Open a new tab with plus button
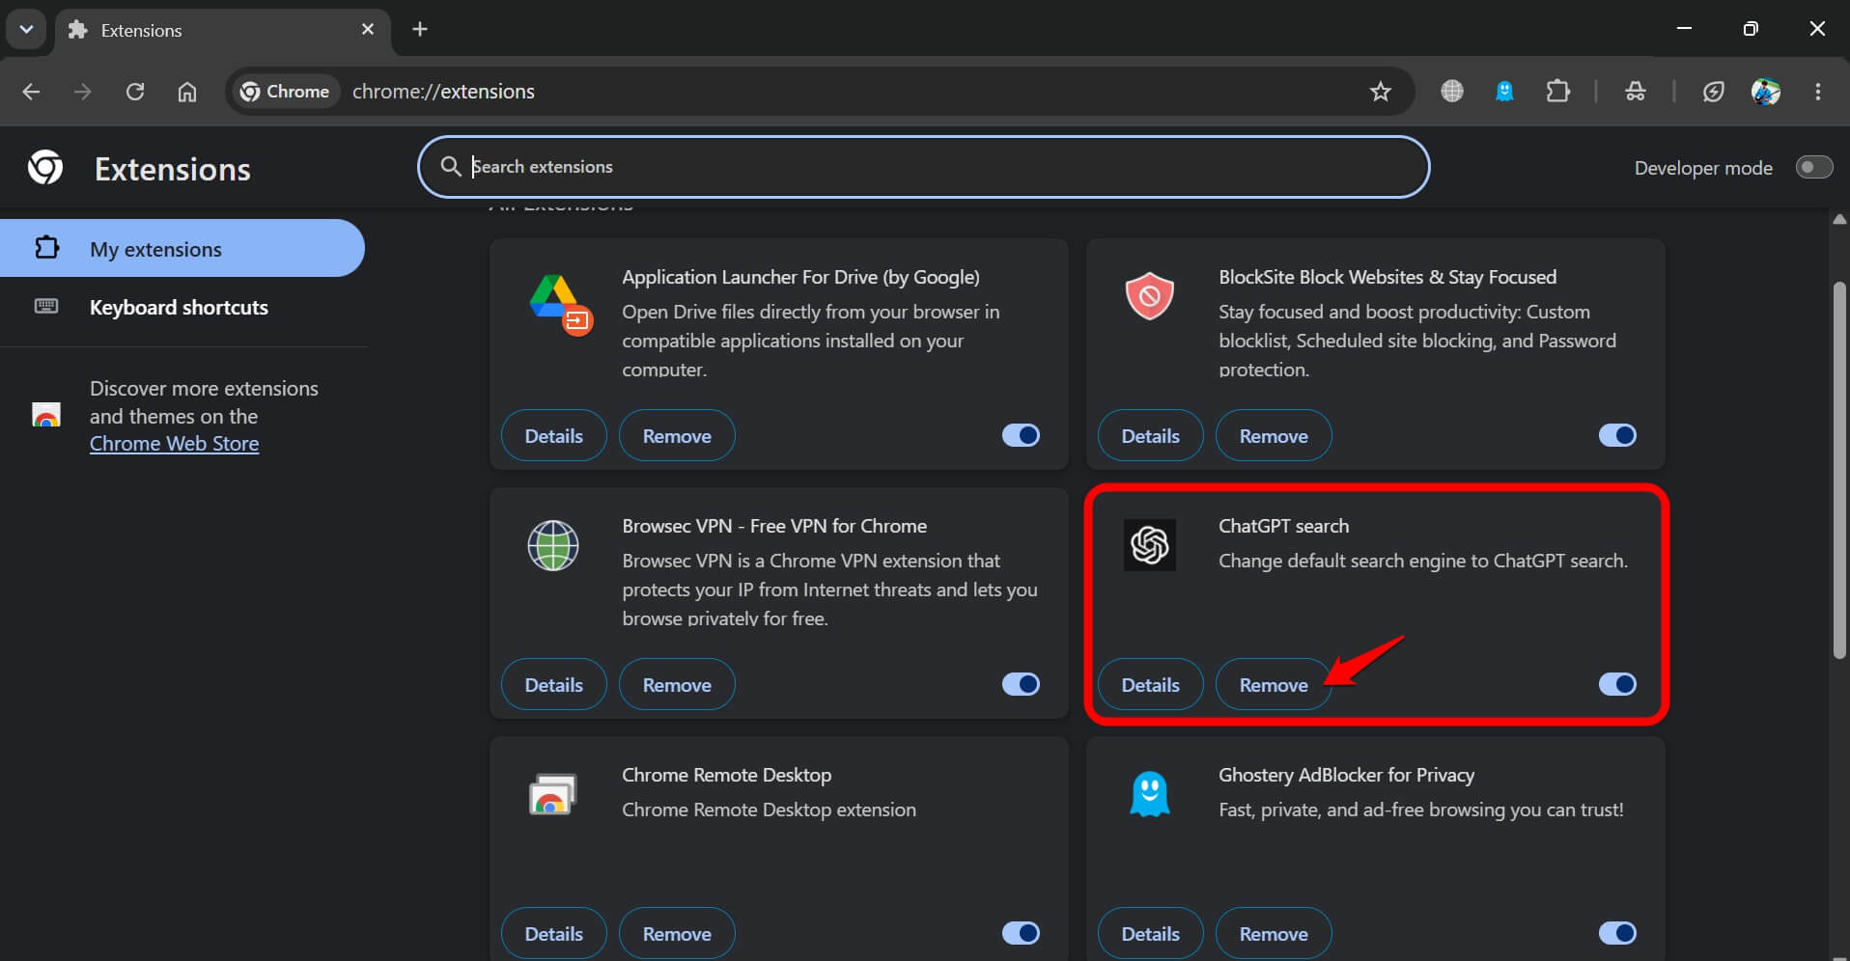Viewport: 1850px width, 961px height. (420, 29)
